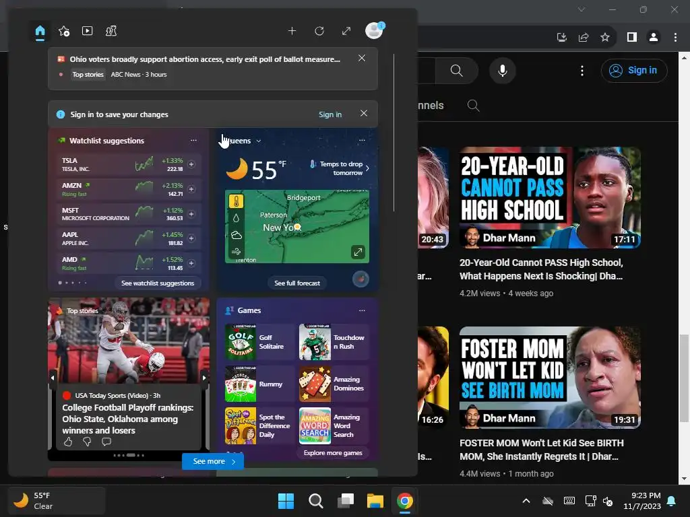
Task: Expand widgets board to full size
Action: pos(346,31)
